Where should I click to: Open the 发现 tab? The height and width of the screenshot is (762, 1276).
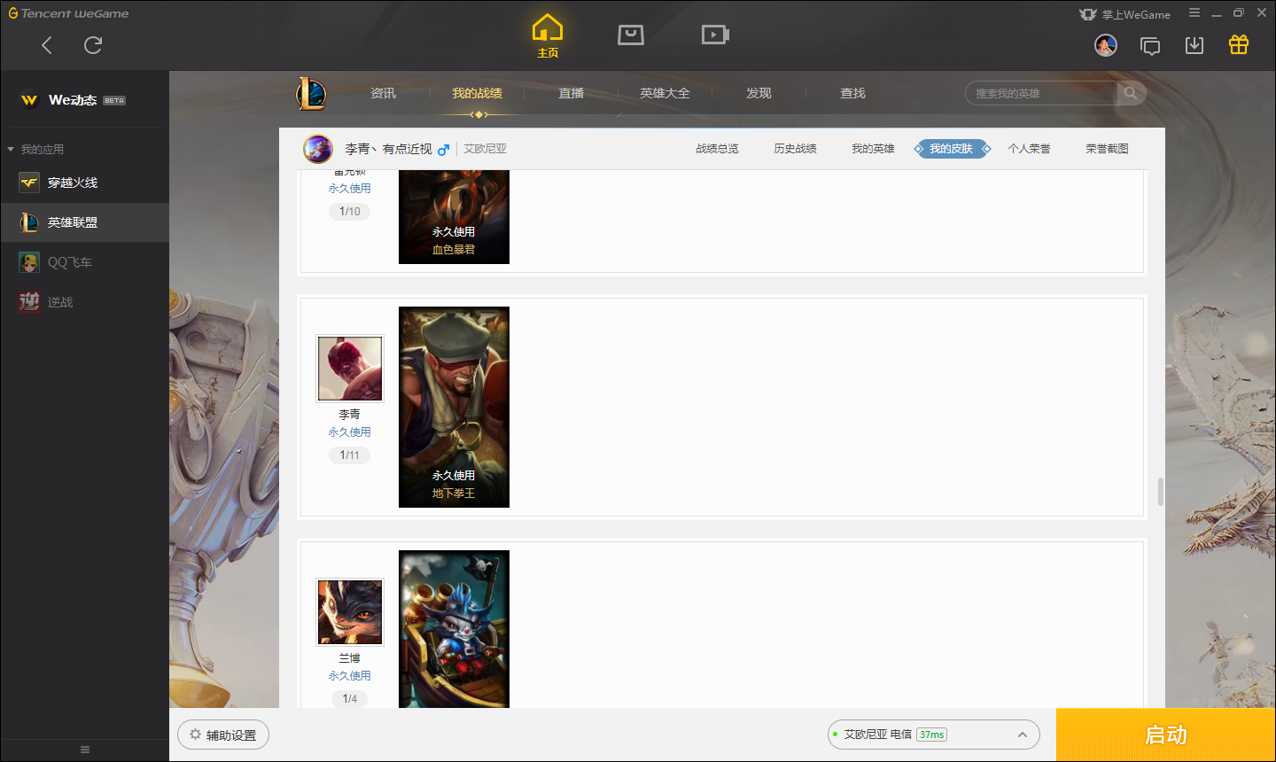pos(759,93)
